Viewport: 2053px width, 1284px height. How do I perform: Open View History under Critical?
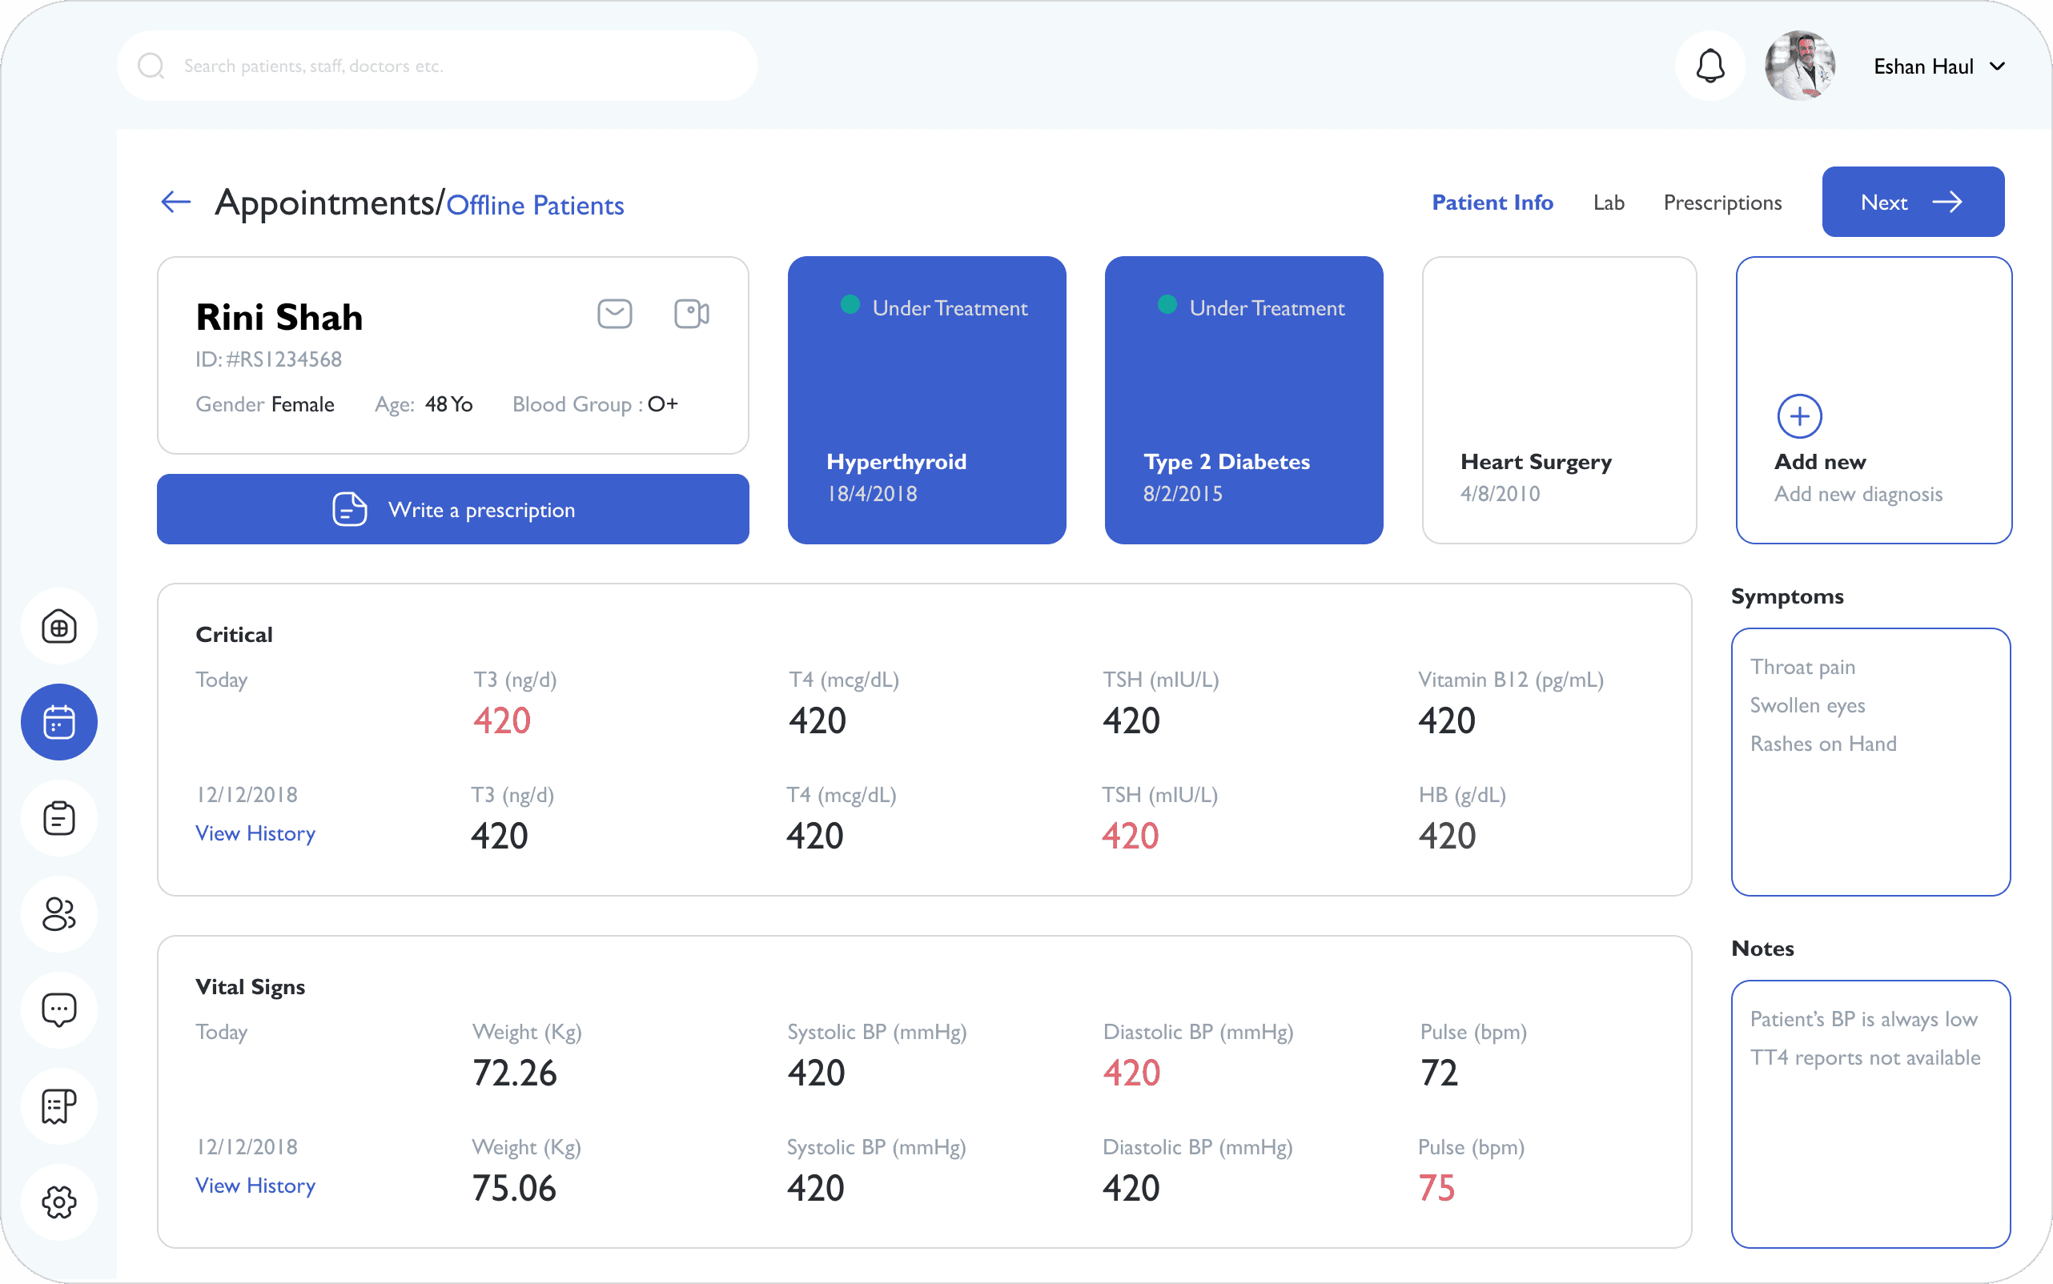[x=255, y=833]
